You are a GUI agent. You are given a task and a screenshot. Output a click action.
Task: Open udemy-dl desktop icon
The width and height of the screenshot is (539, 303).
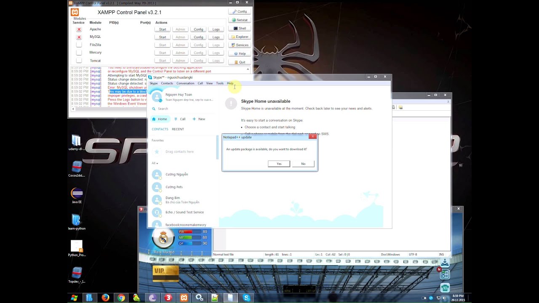pos(77,143)
